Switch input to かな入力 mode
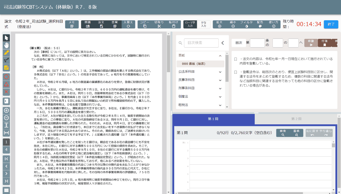 pyautogui.click(x=204, y=24)
